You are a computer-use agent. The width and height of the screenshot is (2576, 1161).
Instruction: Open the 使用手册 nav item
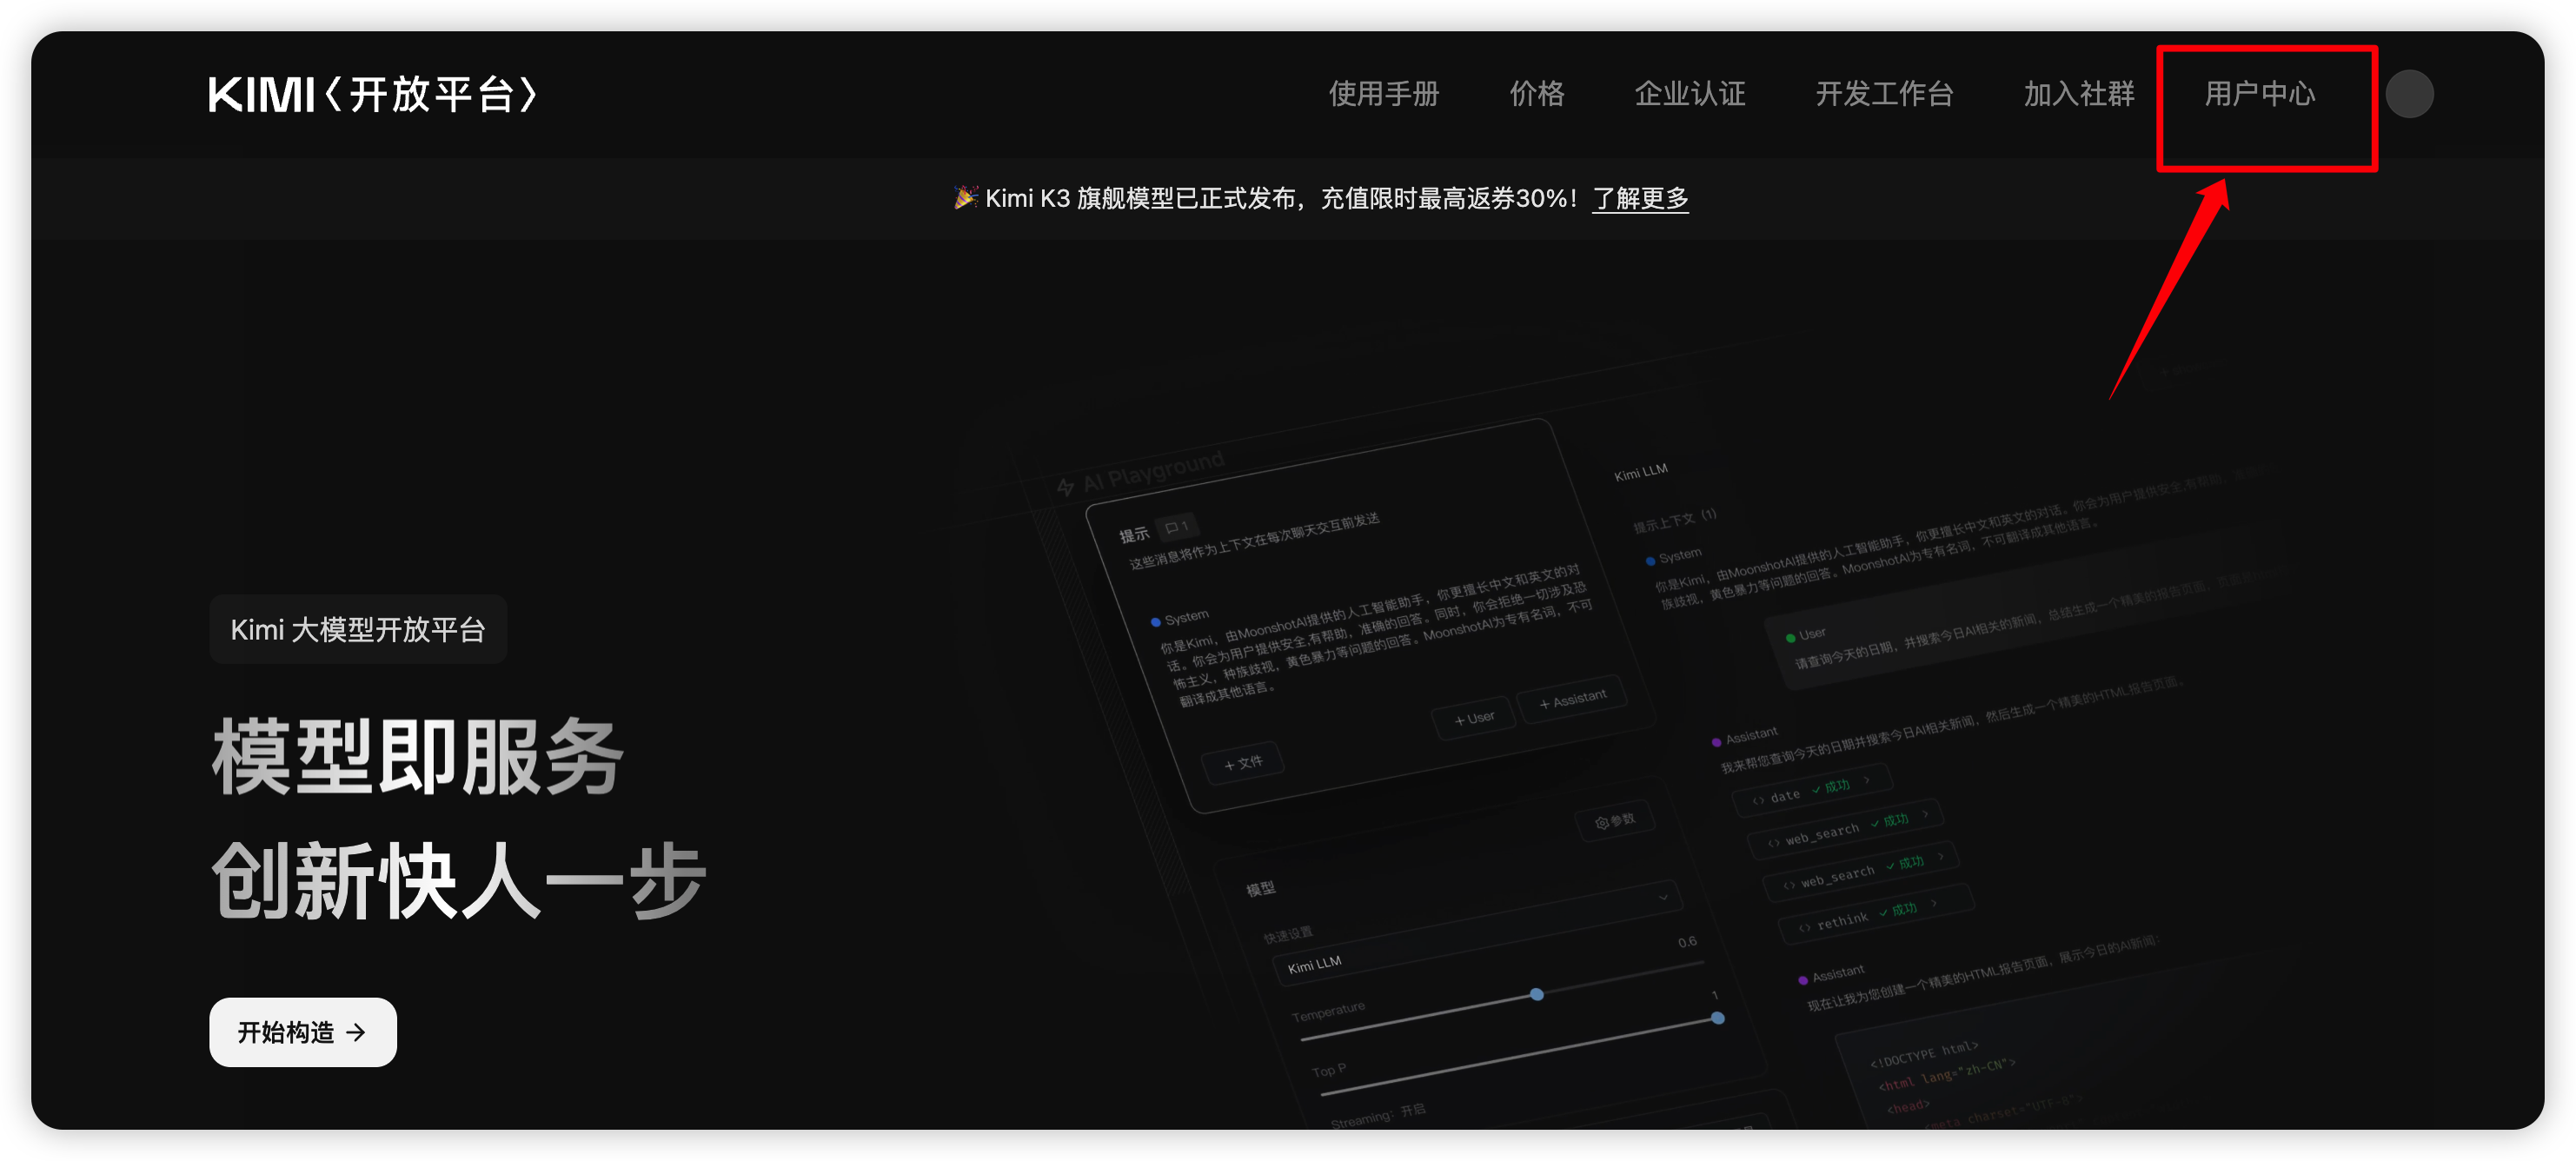(1383, 94)
